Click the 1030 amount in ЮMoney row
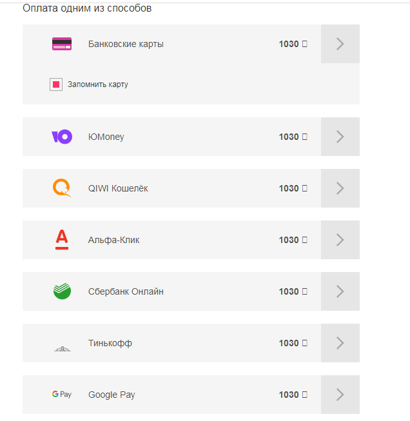 pos(289,137)
